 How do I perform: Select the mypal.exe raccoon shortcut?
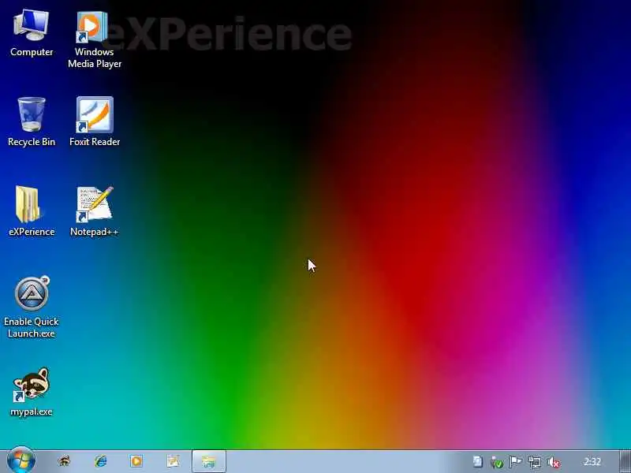tap(32, 392)
